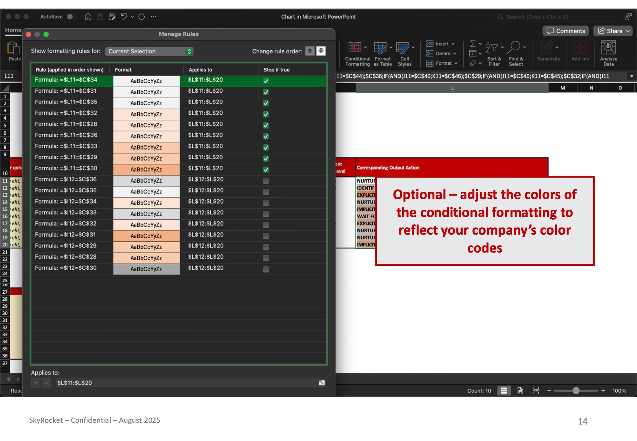
Task: Open the Home ribbon tab
Action: click(x=13, y=30)
